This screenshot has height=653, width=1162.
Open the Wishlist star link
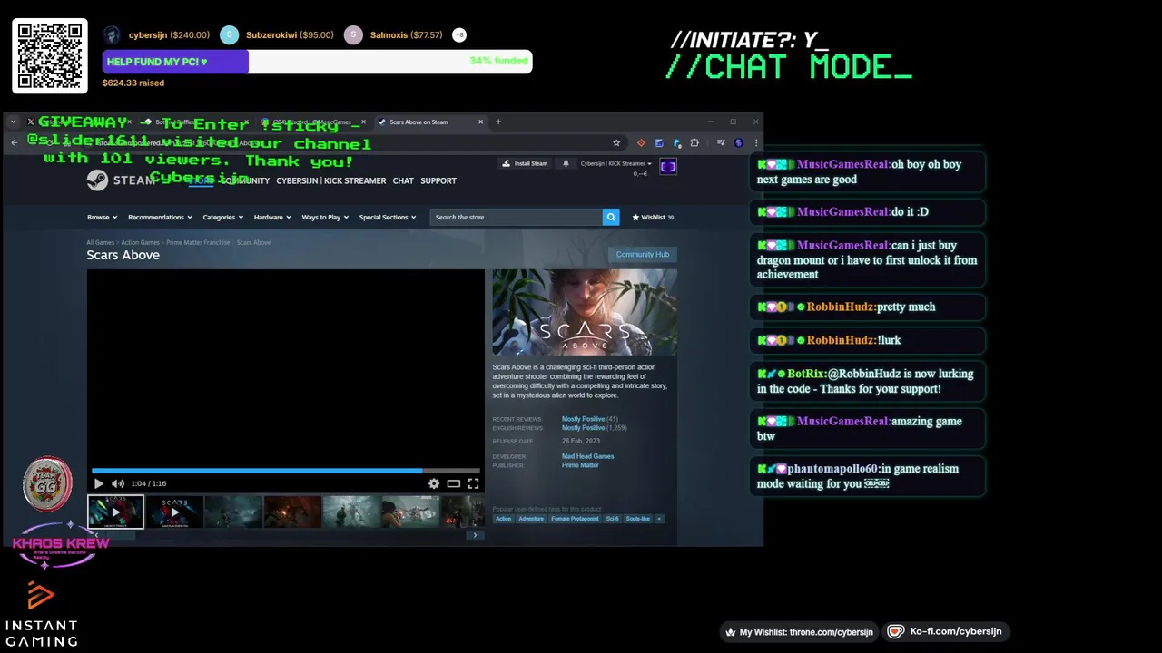(653, 217)
